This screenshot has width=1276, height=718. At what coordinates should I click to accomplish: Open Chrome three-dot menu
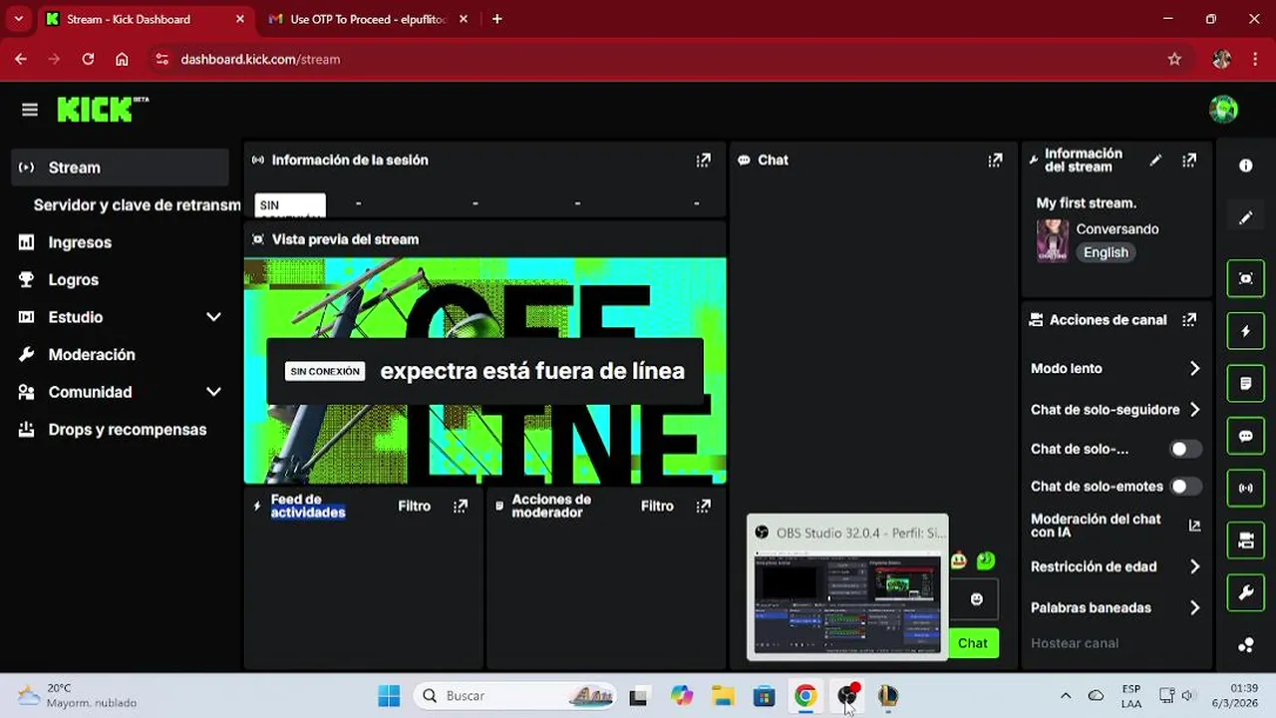[1256, 59]
